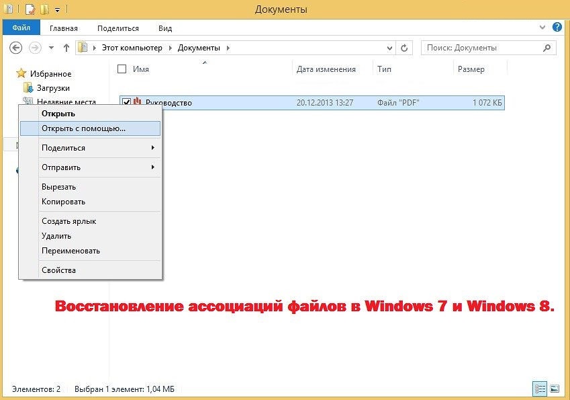The width and height of the screenshot is (570, 400).
Task: Open the Вид ribbon tab
Action: pos(165,28)
